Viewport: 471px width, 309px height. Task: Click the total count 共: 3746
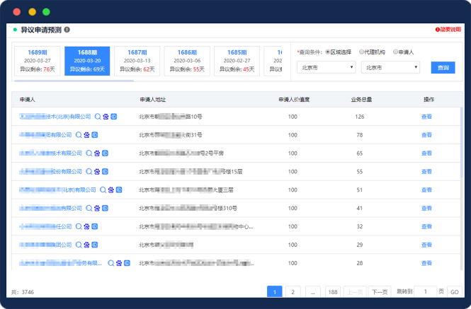(x=23, y=292)
